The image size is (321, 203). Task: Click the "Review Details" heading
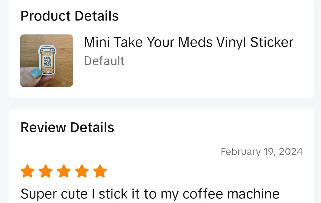[x=67, y=127]
